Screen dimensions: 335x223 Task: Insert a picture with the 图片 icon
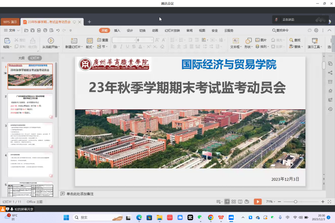click(x=261, y=40)
